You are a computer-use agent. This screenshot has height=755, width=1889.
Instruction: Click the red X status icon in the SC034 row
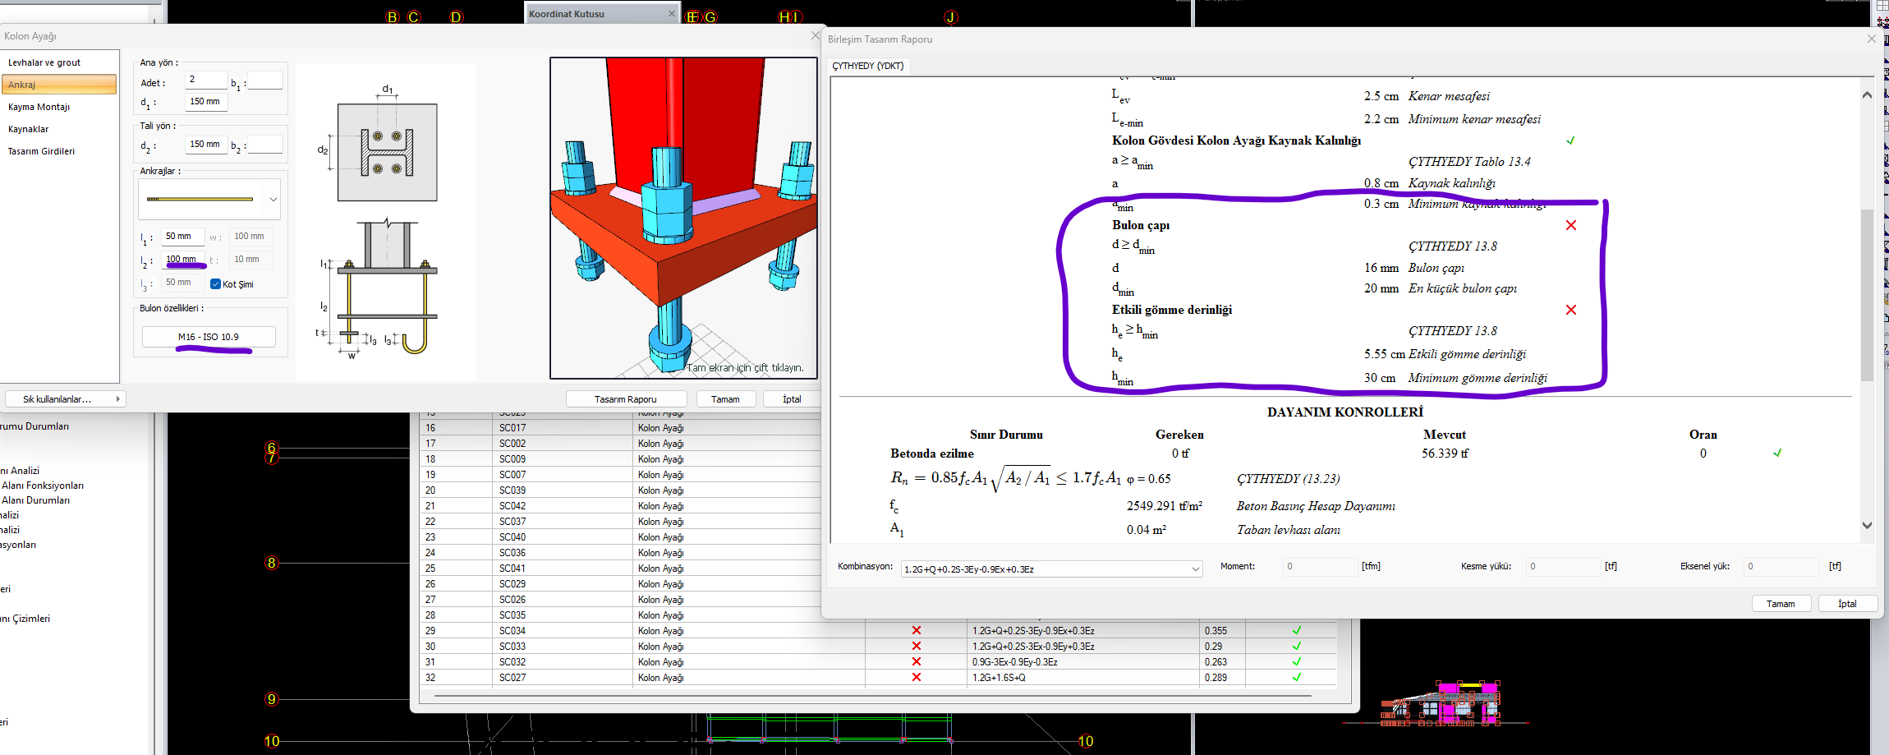tap(917, 630)
